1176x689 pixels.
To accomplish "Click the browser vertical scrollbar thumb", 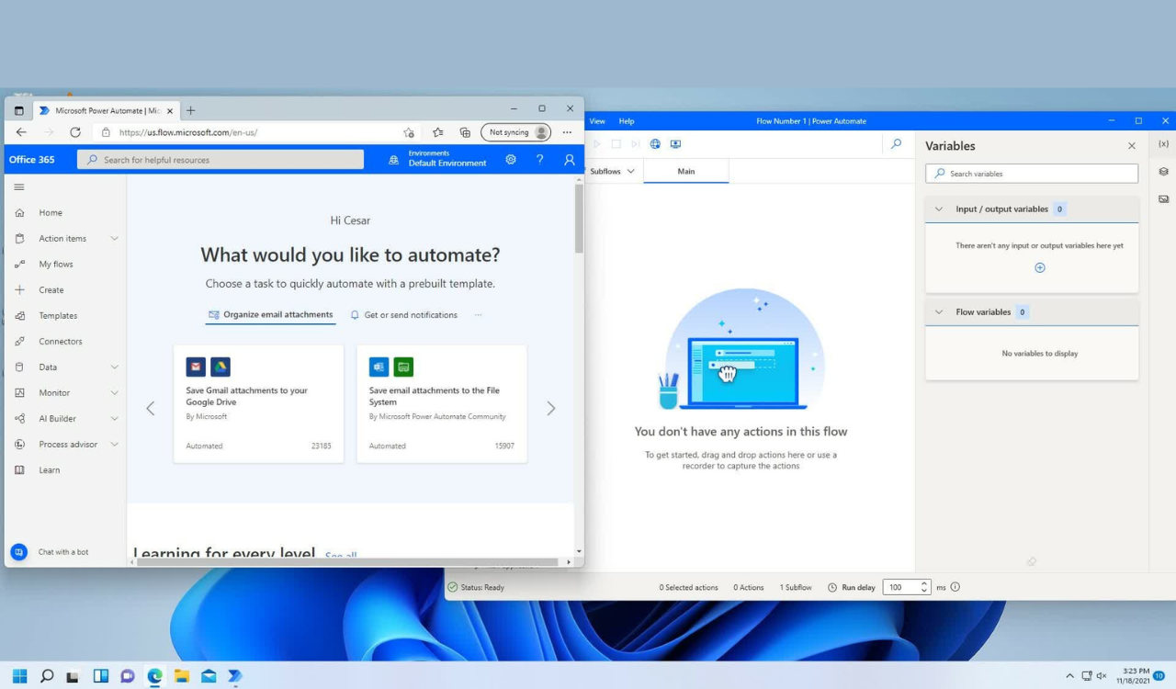I will (x=579, y=219).
